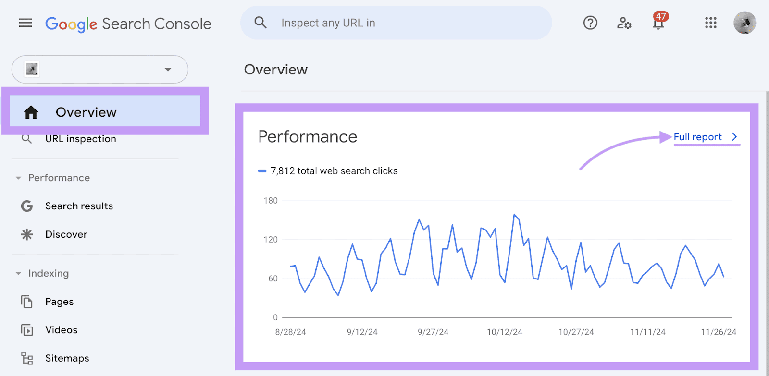Select Overview in the sidebar
The height and width of the screenshot is (376, 769).
pyautogui.click(x=105, y=112)
